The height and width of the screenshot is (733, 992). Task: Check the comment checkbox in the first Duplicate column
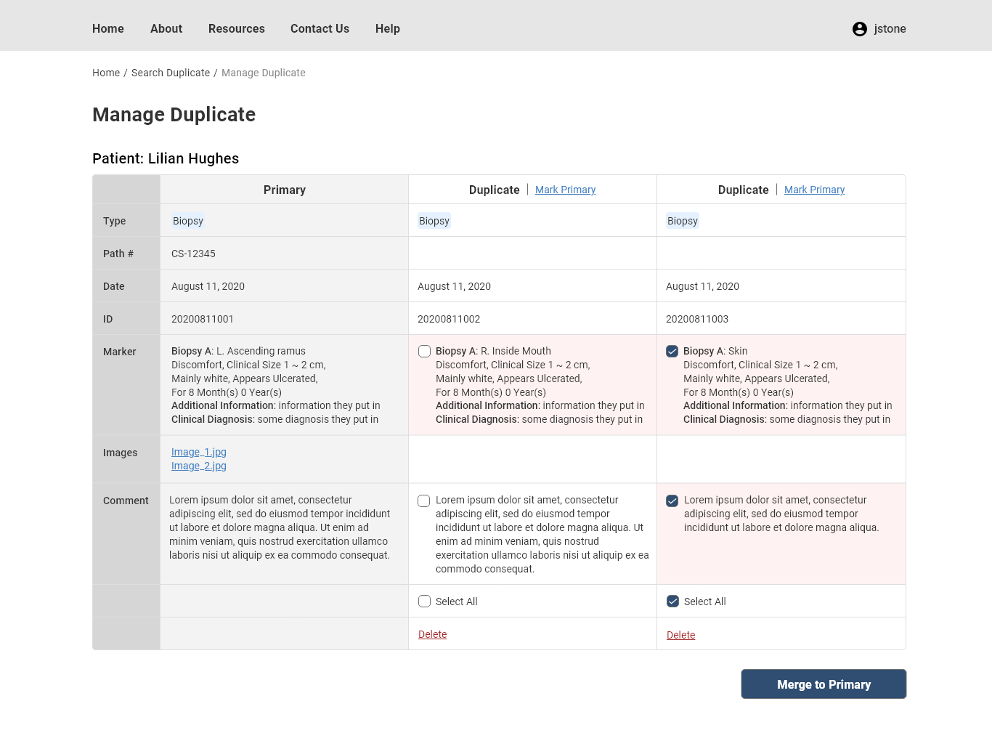[424, 501]
